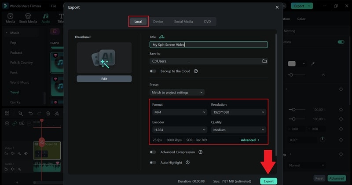Click the gray color swatch
The height and width of the screenshot is (185, 352).
pos(292,64)
